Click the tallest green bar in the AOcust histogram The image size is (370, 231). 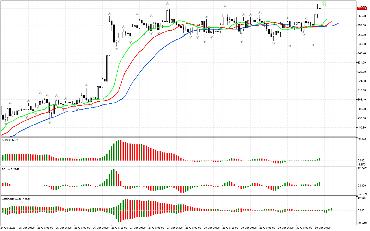[x=119, y=150]
